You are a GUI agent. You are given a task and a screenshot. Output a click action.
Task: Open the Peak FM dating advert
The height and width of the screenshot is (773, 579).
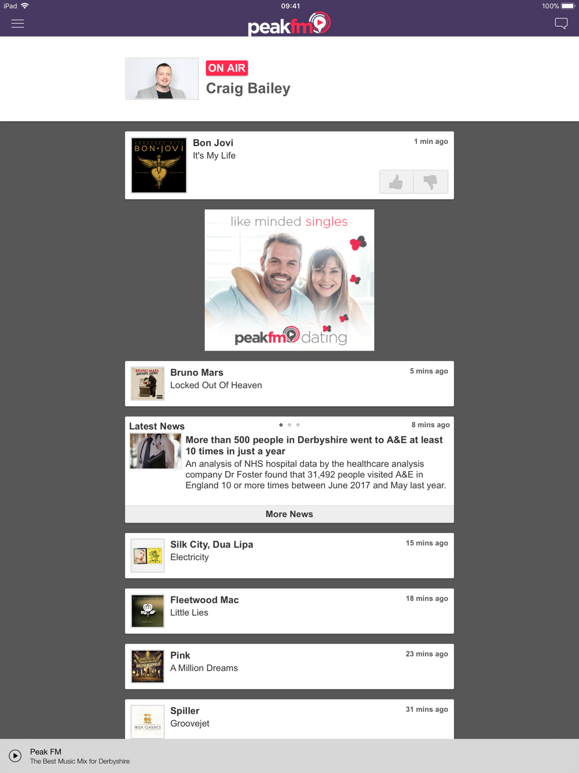[289, 280]
